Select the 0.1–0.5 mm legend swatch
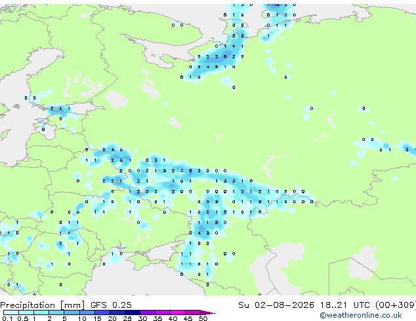This screenshot has width=416, height=321. pos(11,312)
